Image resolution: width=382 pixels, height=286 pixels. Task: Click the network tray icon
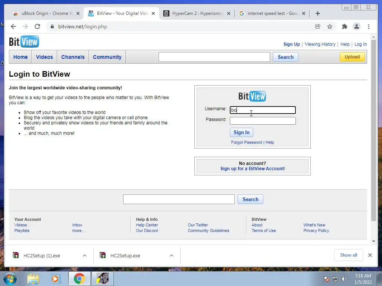click(x=335, y=279)
